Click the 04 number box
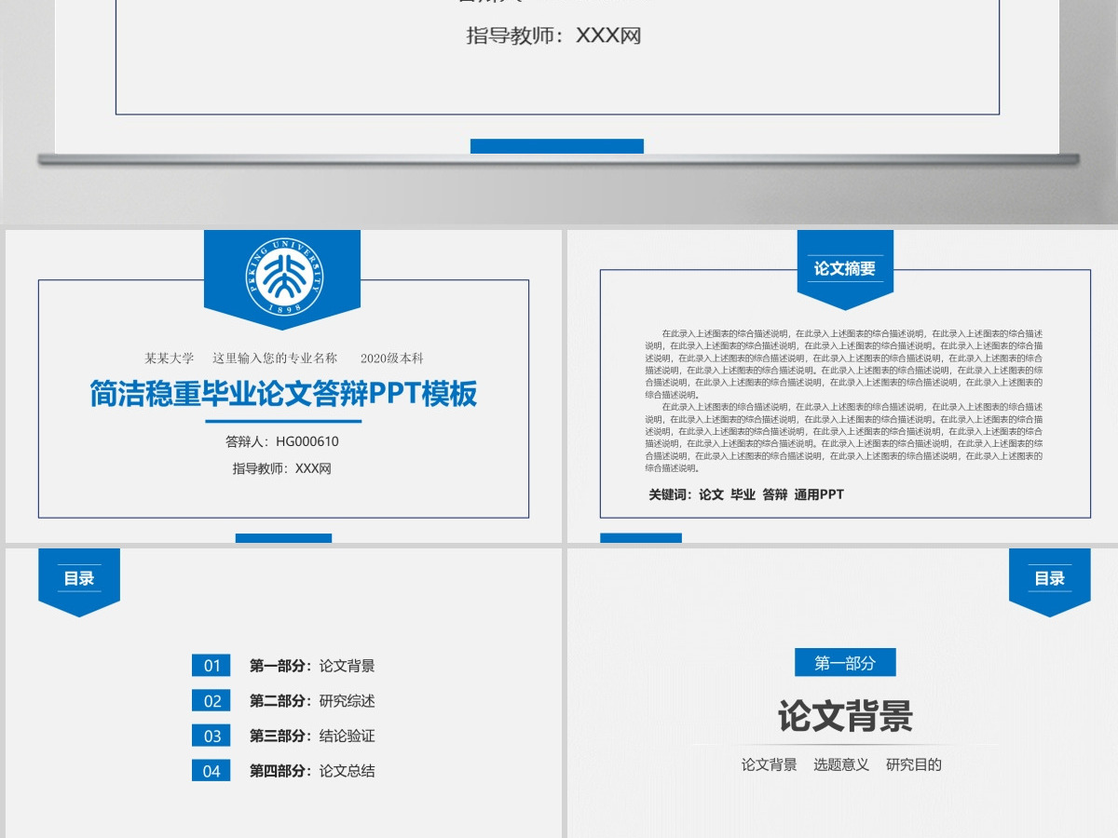This screenshot has width=1118, height=838. [x=211, y=771]
